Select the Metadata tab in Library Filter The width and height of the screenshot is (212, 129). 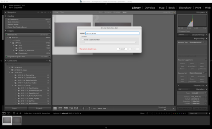point(117,12)
